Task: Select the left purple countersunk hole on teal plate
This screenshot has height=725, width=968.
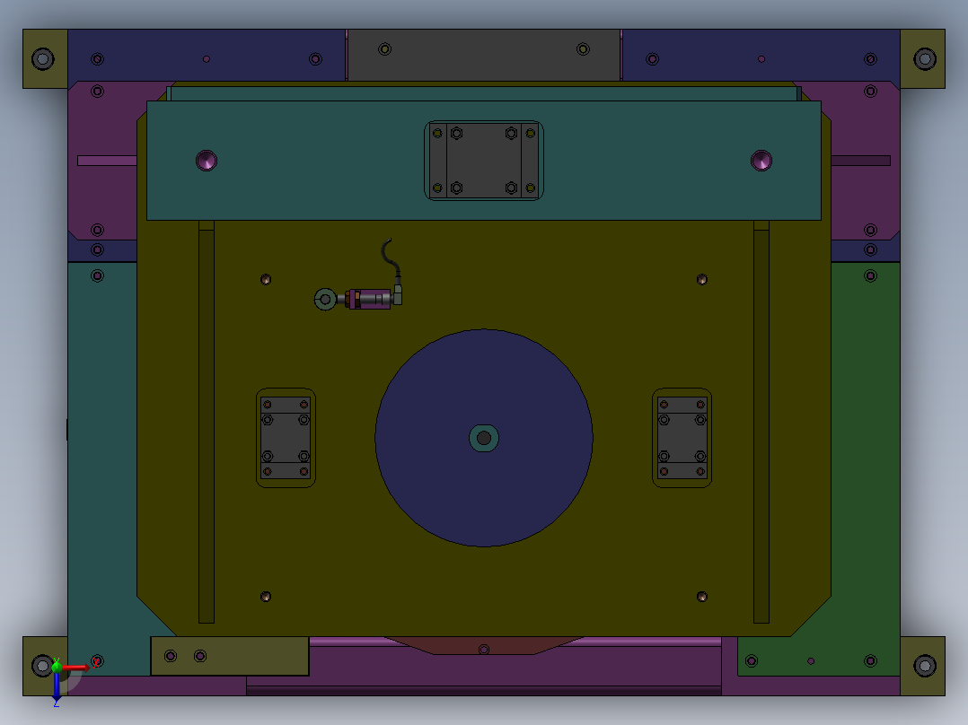Action: [x=207, y=161]
